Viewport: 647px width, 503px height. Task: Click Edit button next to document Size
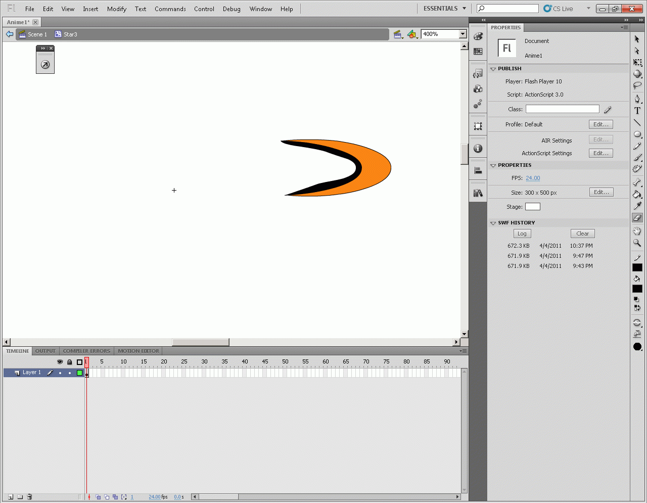click(602, 192)
